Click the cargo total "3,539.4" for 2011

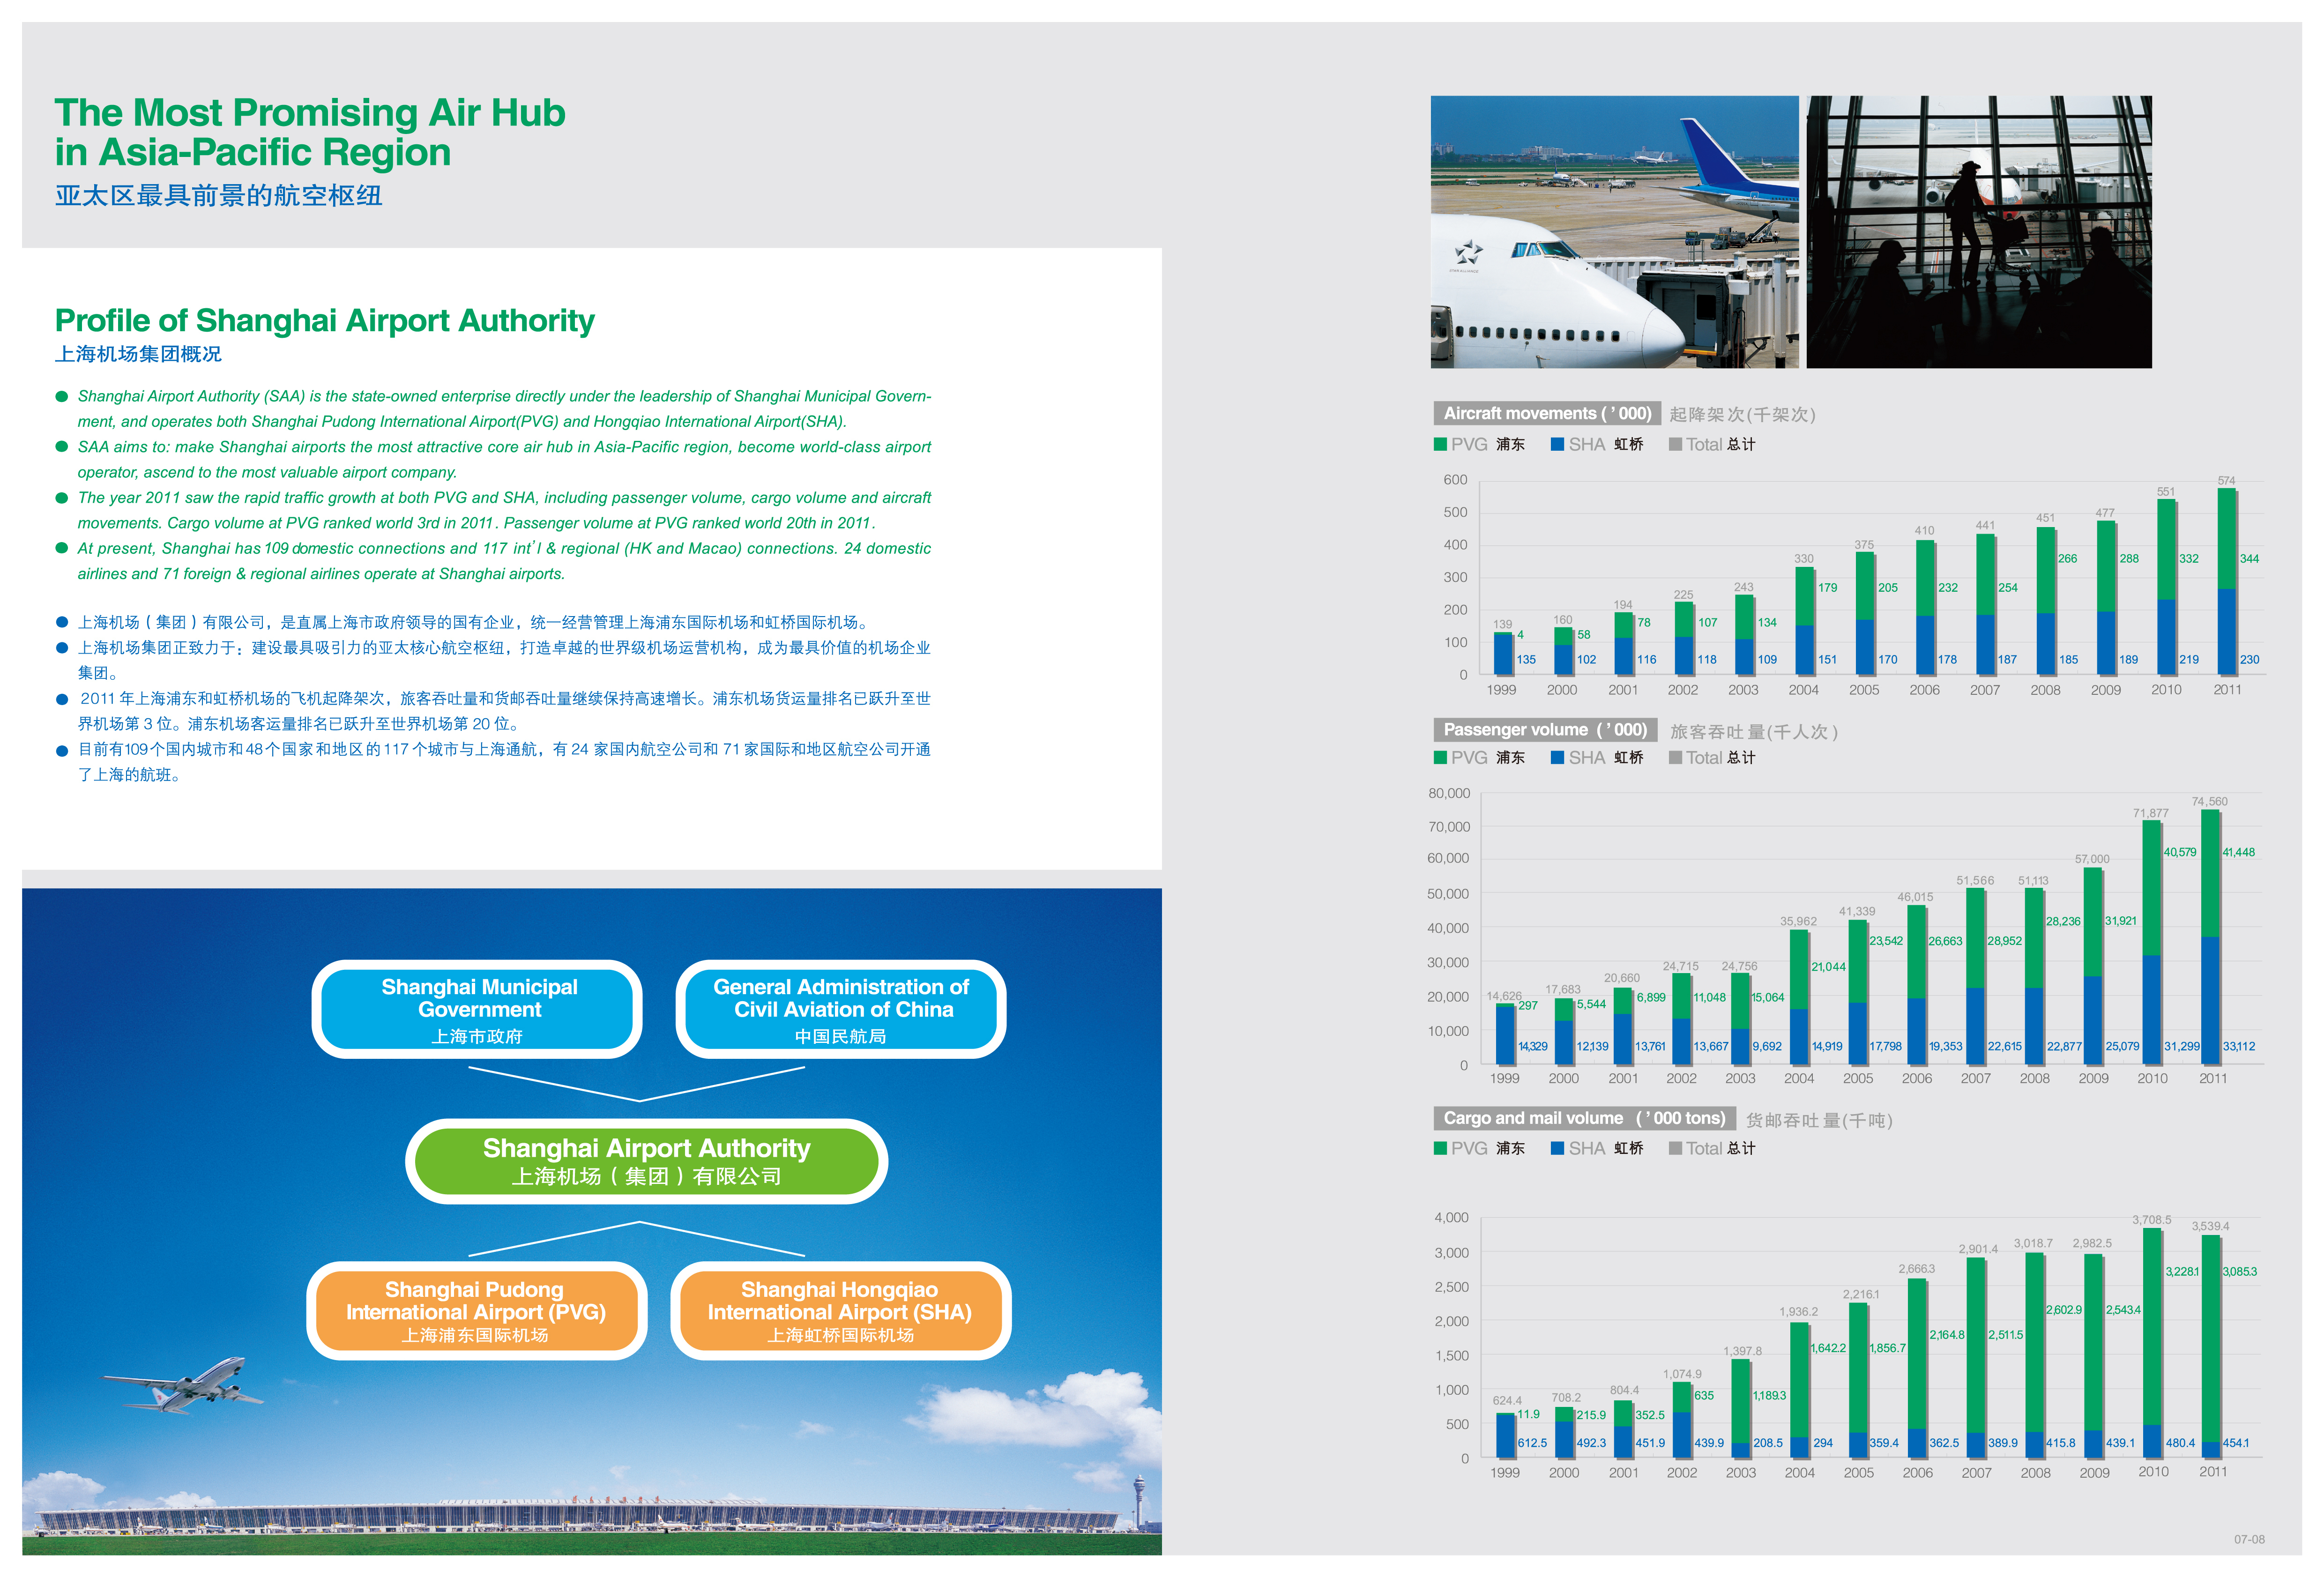tap(2210, 1226)
